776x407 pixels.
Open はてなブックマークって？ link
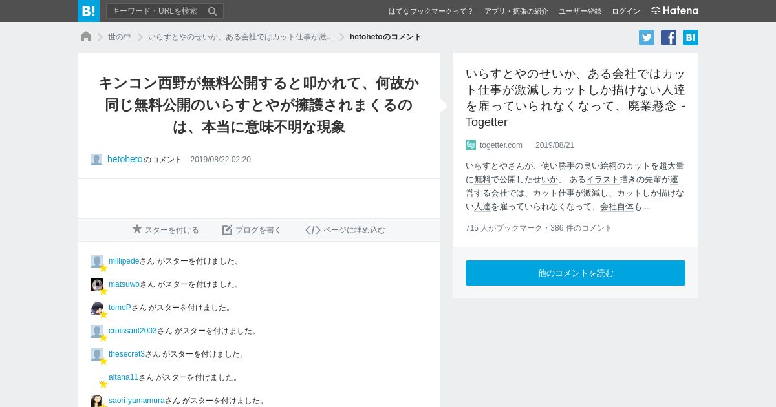[431, 11]
